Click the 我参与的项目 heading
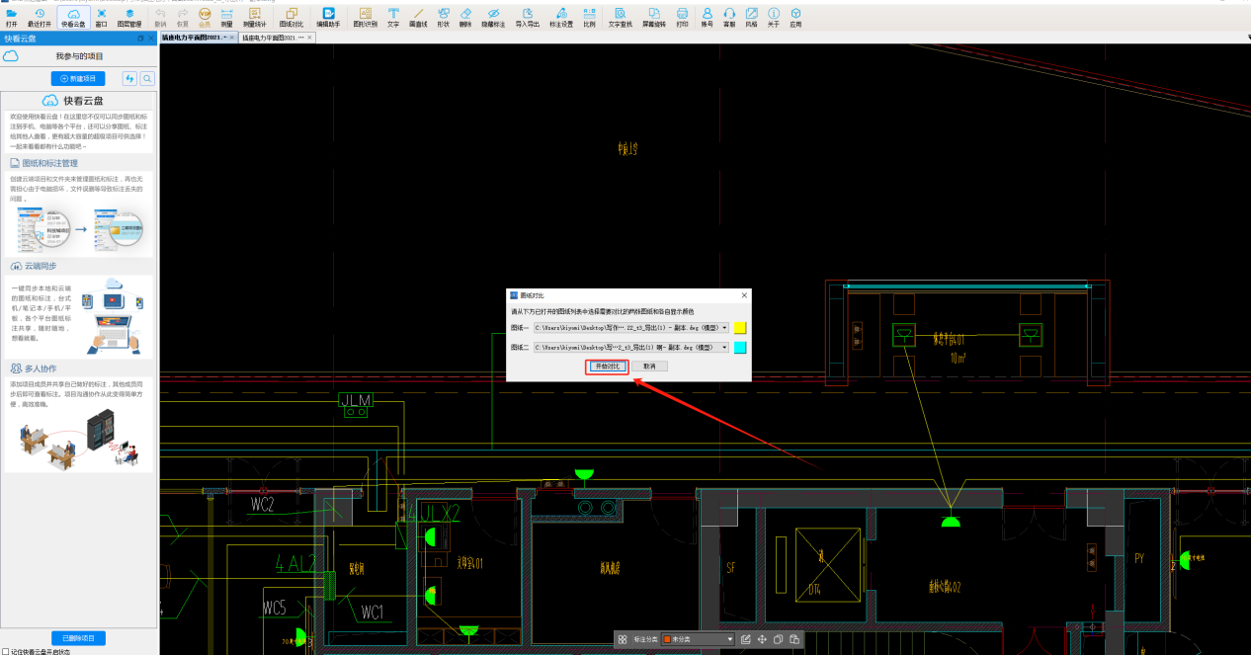The width and height of the screenshot is (1251, 655). click(x=79, y=56)
